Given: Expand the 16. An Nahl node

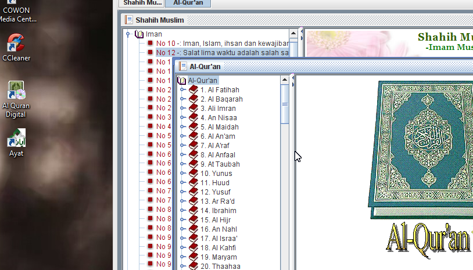Looking at the screenshot, I should pyautogui.click(x=183, y=229).
